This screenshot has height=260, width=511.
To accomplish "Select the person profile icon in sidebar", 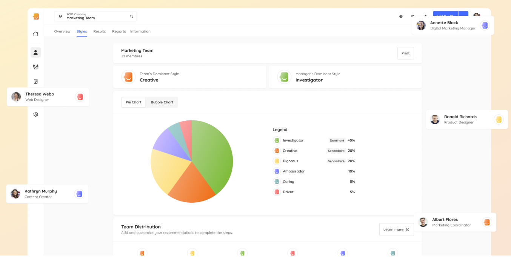I will click(35, 52).
